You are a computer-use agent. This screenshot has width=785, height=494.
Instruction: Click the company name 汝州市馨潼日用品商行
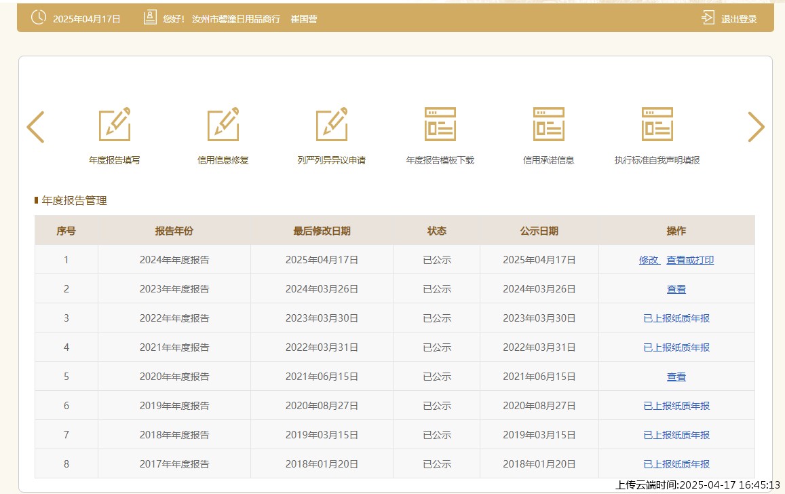(236, 19)
